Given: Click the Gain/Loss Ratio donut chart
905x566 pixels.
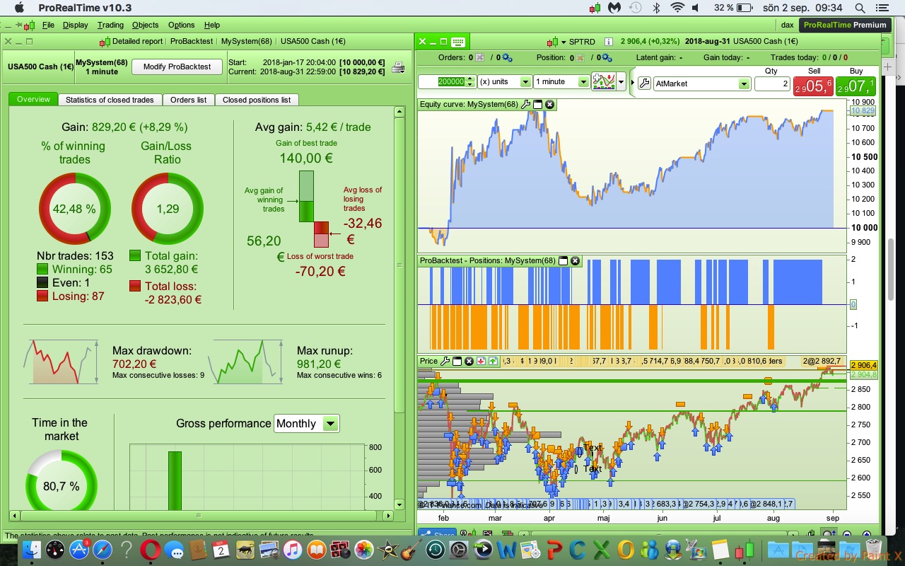Looking at the screenshot, I should coord(168,209).
